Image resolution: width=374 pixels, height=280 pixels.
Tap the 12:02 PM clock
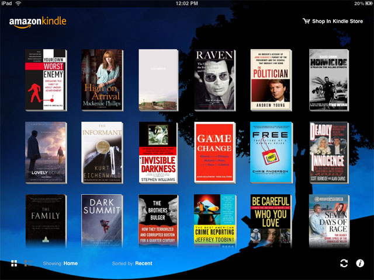click(187, 3)
